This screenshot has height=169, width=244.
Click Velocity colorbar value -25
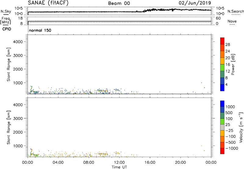coord(229,130)
